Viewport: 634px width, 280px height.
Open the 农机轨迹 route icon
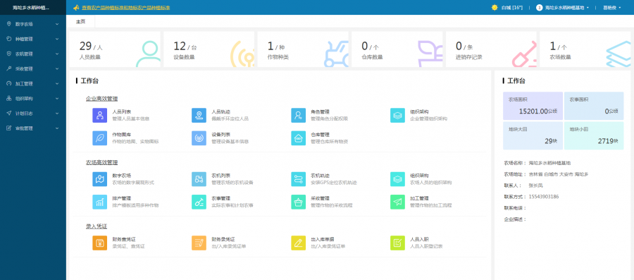(299, 179)
